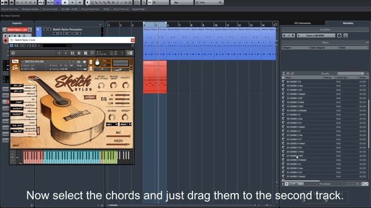The image size is (371, 208).
Task: Open the Sub Category filter dropdown
Action: coord(325,47)
